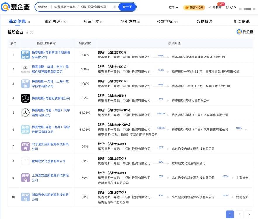Viewport: 258px width, 219px height.
Task: Open the 查企业 search type dropdown
Action: pyautogui.click(x=44, y=7)
